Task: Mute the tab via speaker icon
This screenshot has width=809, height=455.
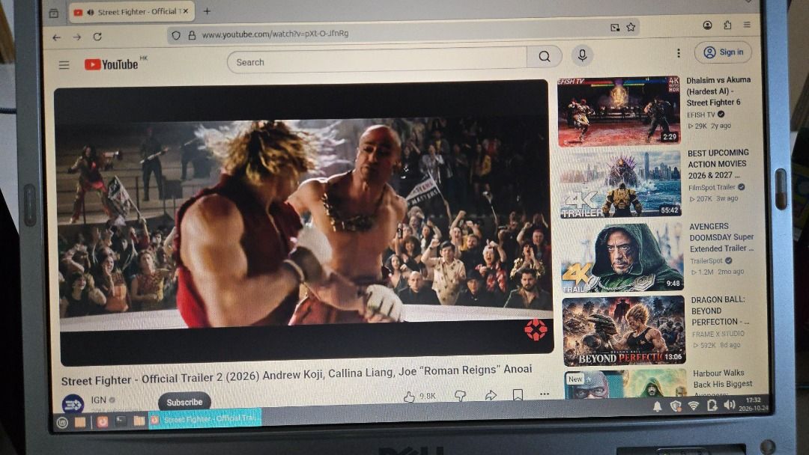Action: pos(91,13)
